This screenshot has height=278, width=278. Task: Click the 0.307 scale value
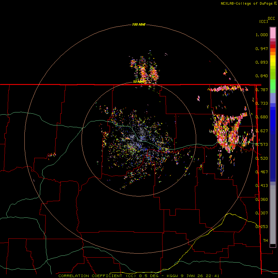(262, 213)
